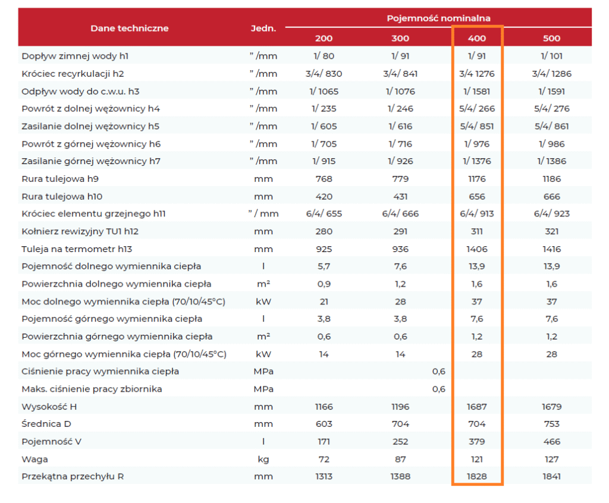609x503 pixels.
Task: Click the 500 capacity column header
Action: tap(551, 38)
